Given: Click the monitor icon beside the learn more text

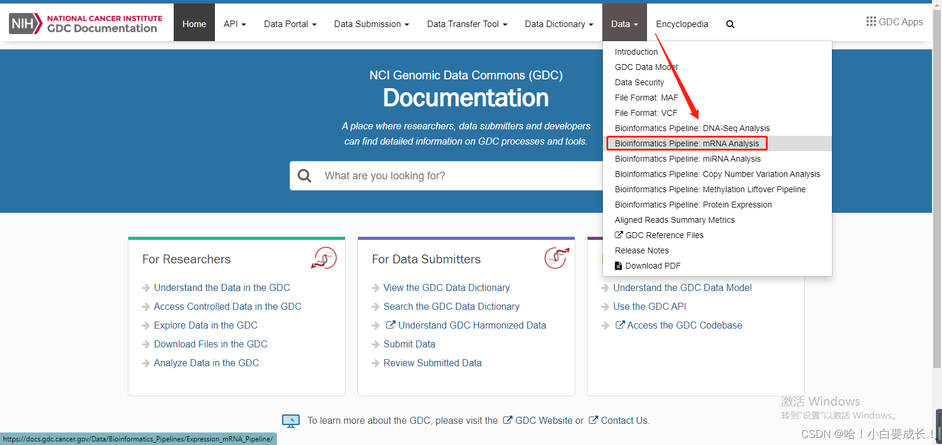Looking at the screenshot, I should click(291, 421).
